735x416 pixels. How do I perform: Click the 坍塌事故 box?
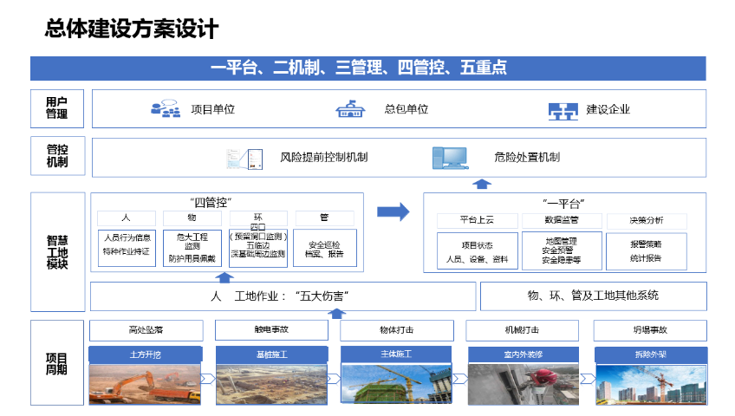click(x=649, y=330)
